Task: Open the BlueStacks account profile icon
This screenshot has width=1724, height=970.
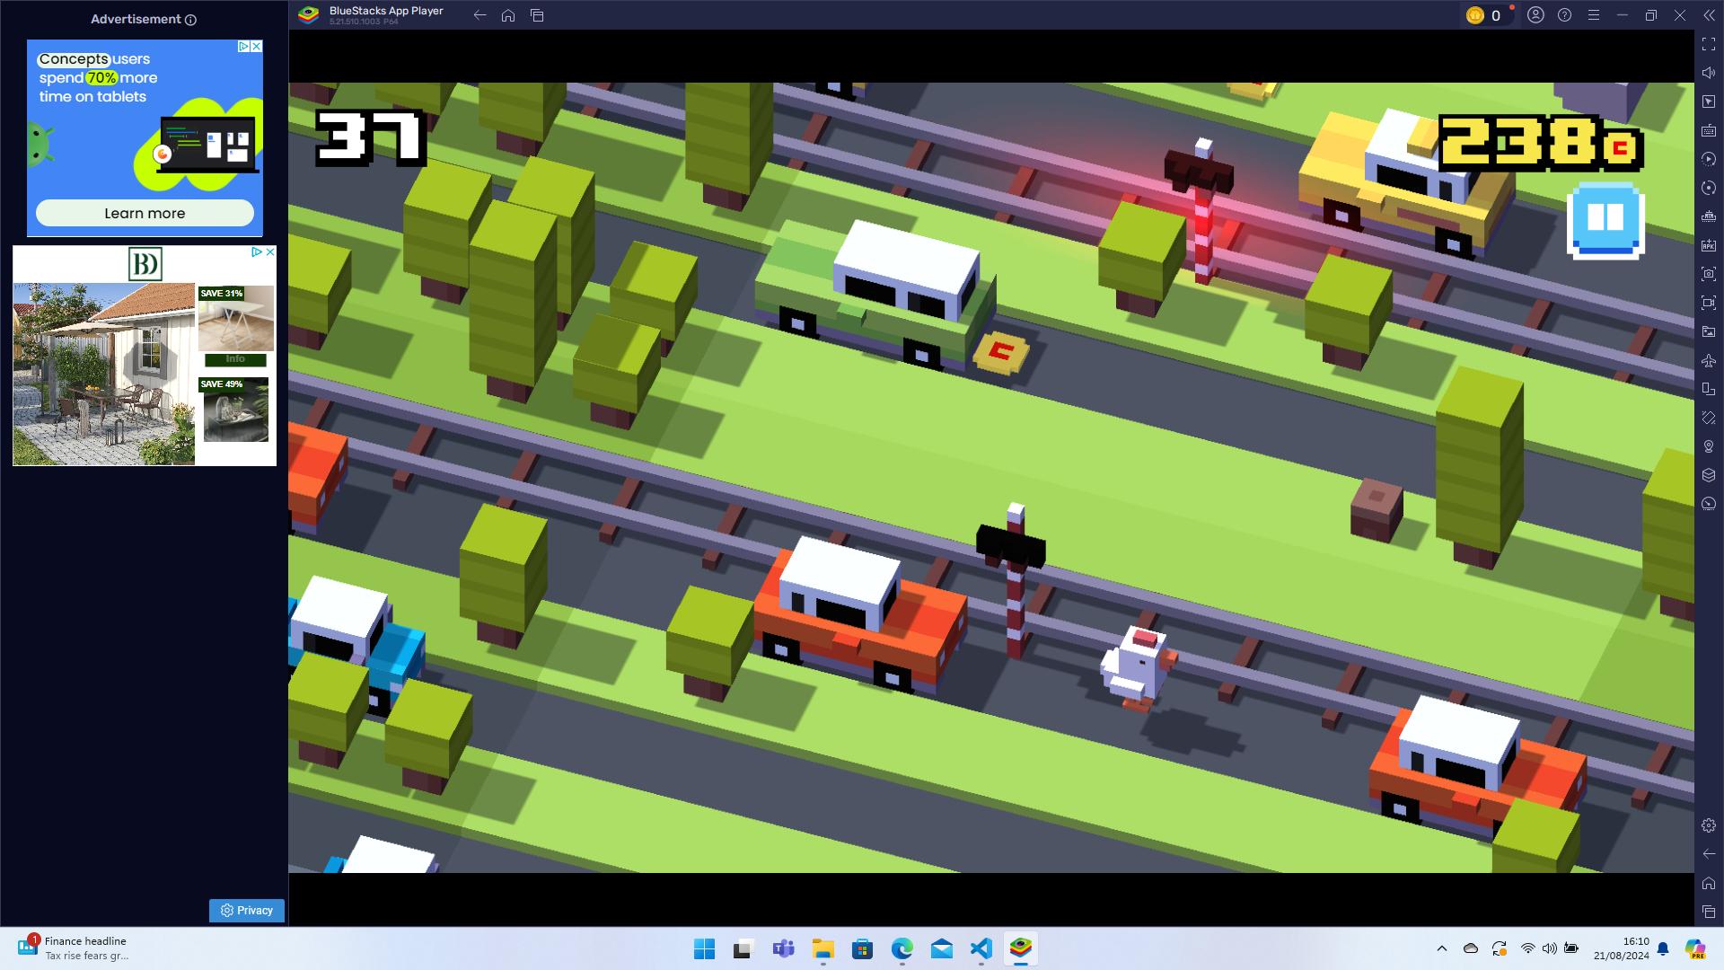Action: point(1535,15)
